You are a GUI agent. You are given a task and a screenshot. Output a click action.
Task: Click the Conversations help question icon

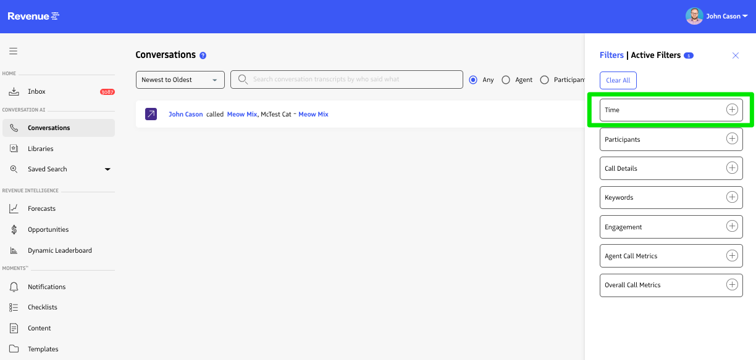(203, 55)
